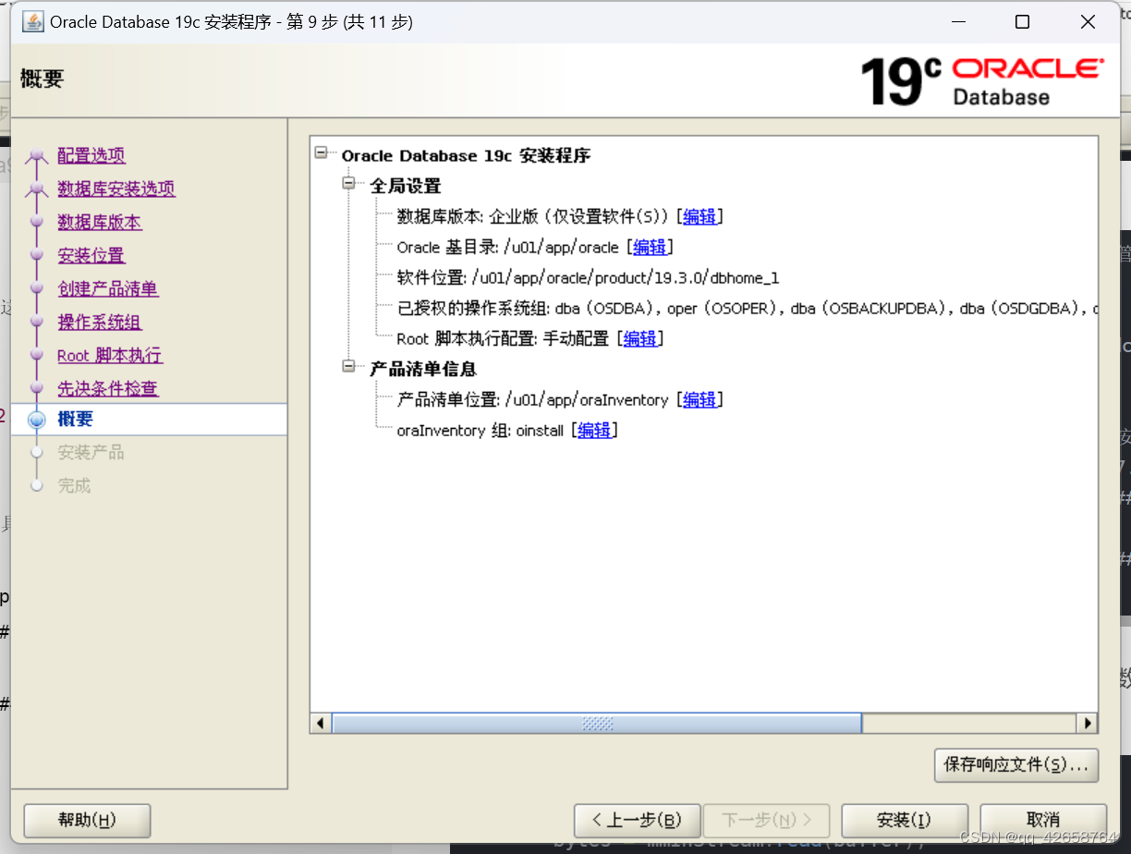This screenshot has width=1131, height=854.
Task: Maximize the installer window
Action: tap(1022, 22)
